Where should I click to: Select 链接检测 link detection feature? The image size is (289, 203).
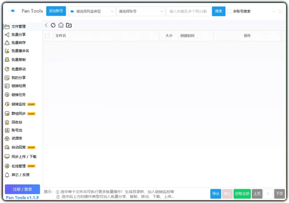18,86
